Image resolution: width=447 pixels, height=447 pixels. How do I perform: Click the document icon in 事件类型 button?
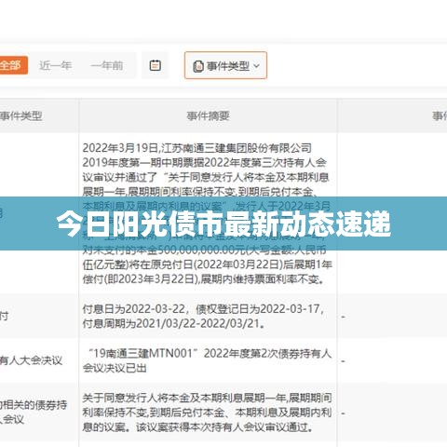pyautogui.click(x=198, y=66)
